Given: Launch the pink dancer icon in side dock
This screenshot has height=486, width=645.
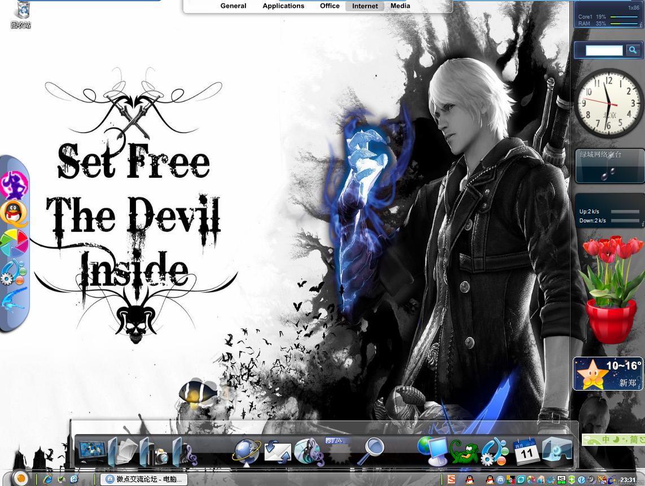Looking at the screenshot, I should pos(14,185).
